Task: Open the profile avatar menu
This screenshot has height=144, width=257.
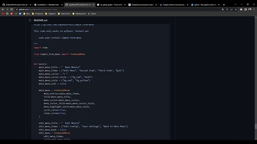Action: point(250,10)
